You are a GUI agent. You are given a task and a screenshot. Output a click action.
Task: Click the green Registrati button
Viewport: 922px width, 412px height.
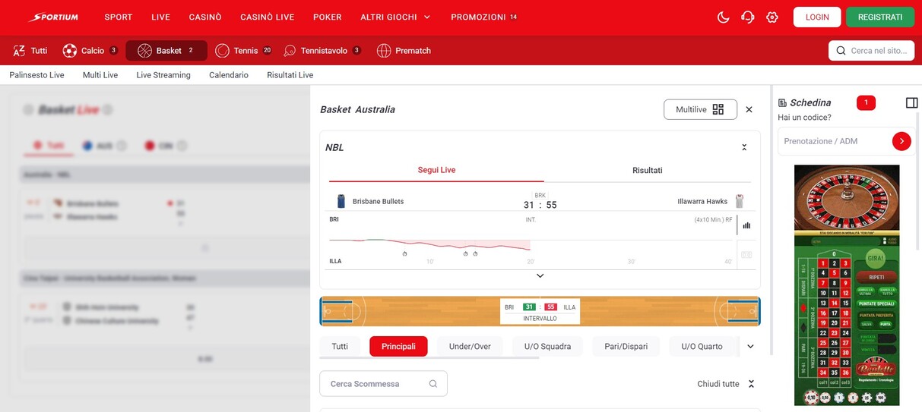point(879,17)
